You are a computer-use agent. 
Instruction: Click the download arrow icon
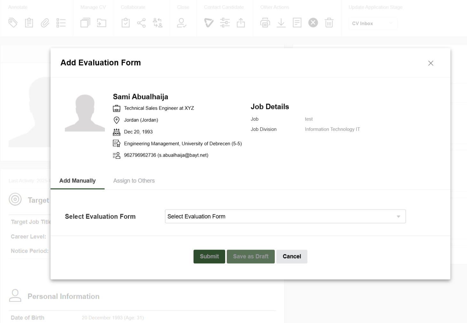pyautogui.click(x=281, y=23)
